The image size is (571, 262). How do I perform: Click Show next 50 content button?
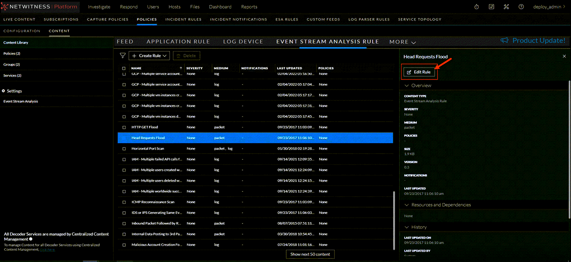click(x=310, y=254)
